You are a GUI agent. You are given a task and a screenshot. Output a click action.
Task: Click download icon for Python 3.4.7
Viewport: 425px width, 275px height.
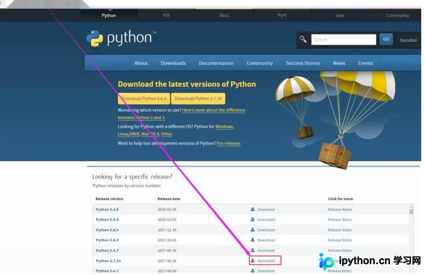click(x=252, y=270)
